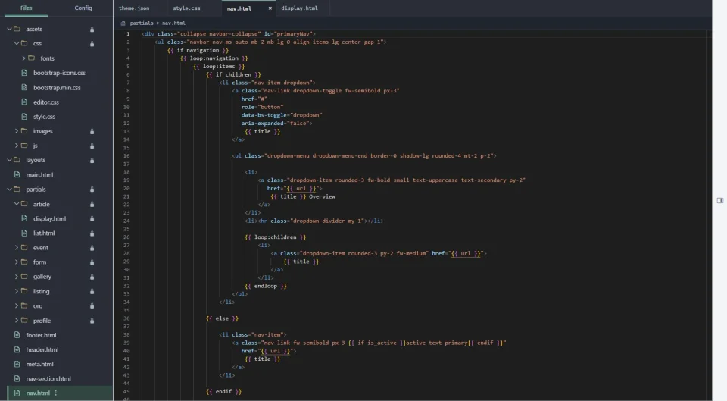Collapse the css folder
This screenshot has width=727, height=401.
[x=17, y=43]
